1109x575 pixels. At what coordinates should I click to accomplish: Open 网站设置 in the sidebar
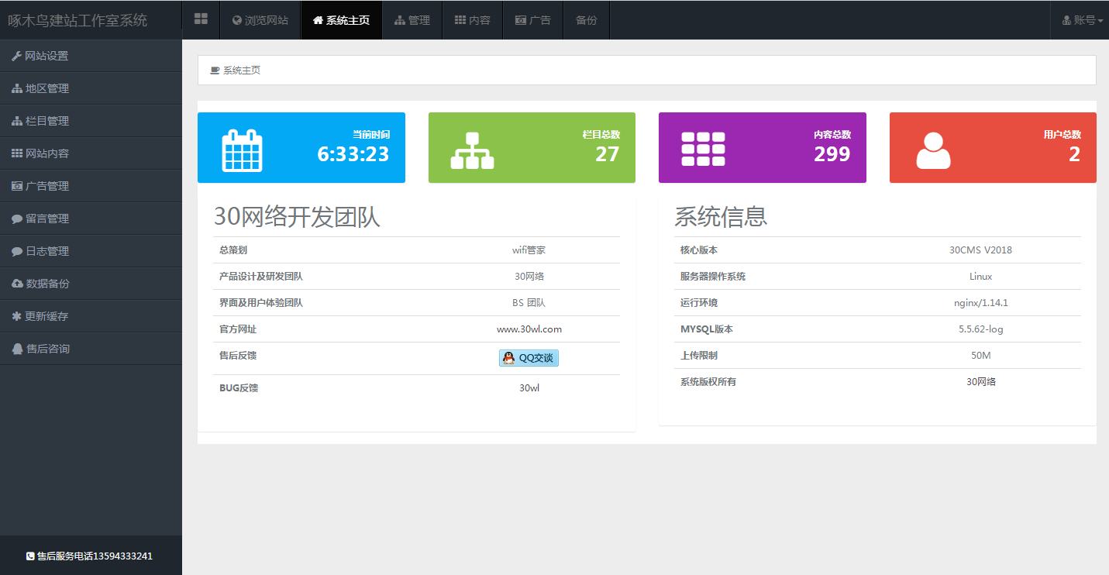point(46,56)
